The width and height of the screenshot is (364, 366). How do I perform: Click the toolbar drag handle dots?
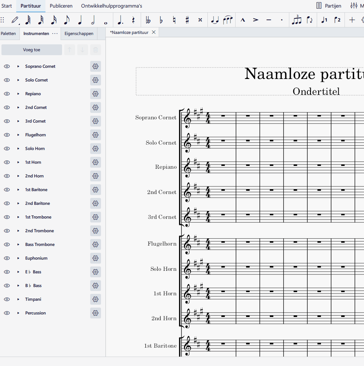(2, 20)
